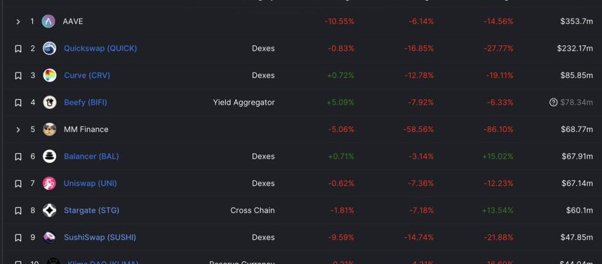
Task: Open the SushiSwap (SUSHI) protocol page
Action: 99,238
